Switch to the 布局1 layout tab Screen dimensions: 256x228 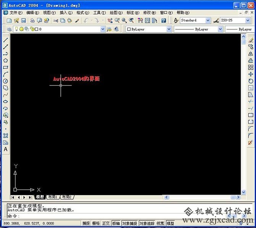coord(53,197)
